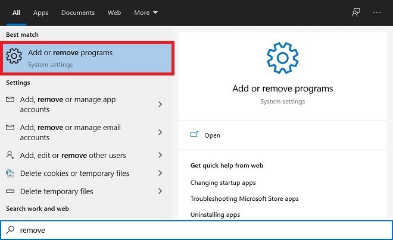Click the Open launch icon in preview pane
393x240 pixels.
point(194,134)
